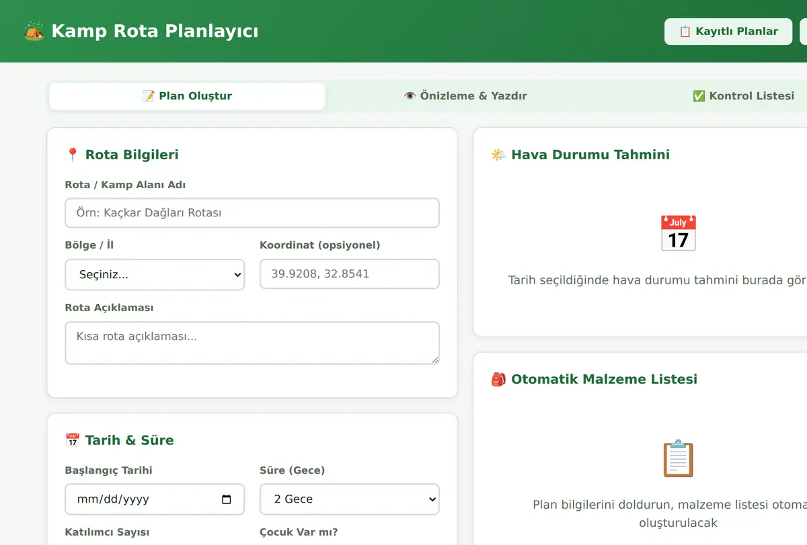The width and height of the screenshot is (807, 545).
Task: Click the Koordinat (opsiyonel) input
Action: pyautogui.click(x=350, y=274)
